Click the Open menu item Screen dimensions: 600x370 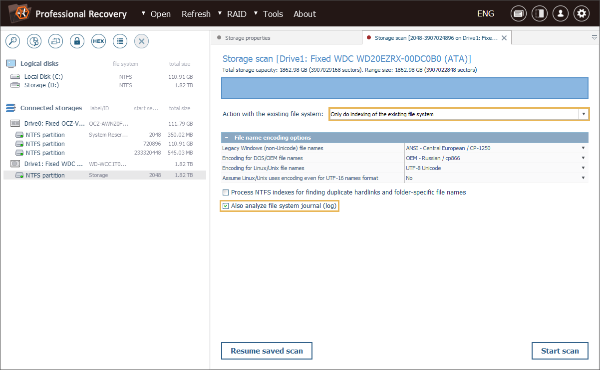[x=161, y=14]
